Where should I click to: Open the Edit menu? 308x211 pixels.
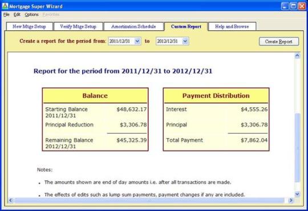click(x=17, y=14)
